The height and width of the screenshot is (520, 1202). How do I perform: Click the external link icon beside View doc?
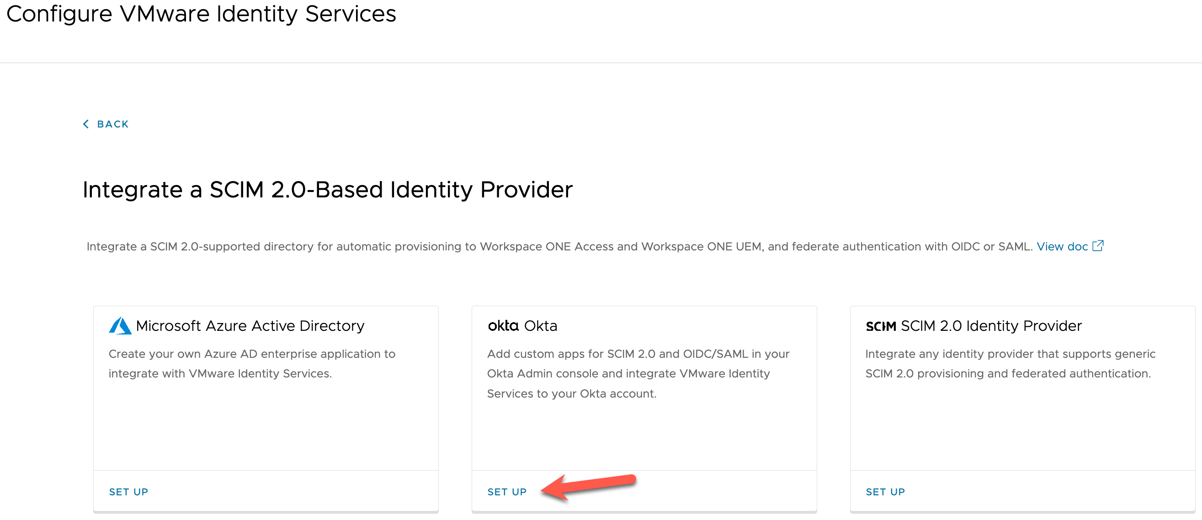[x=1098, y=246]
